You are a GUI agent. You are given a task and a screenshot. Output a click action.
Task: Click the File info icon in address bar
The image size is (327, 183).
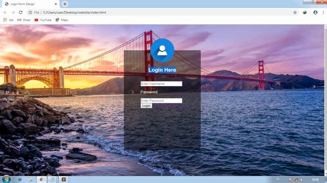tap(30, 12)
